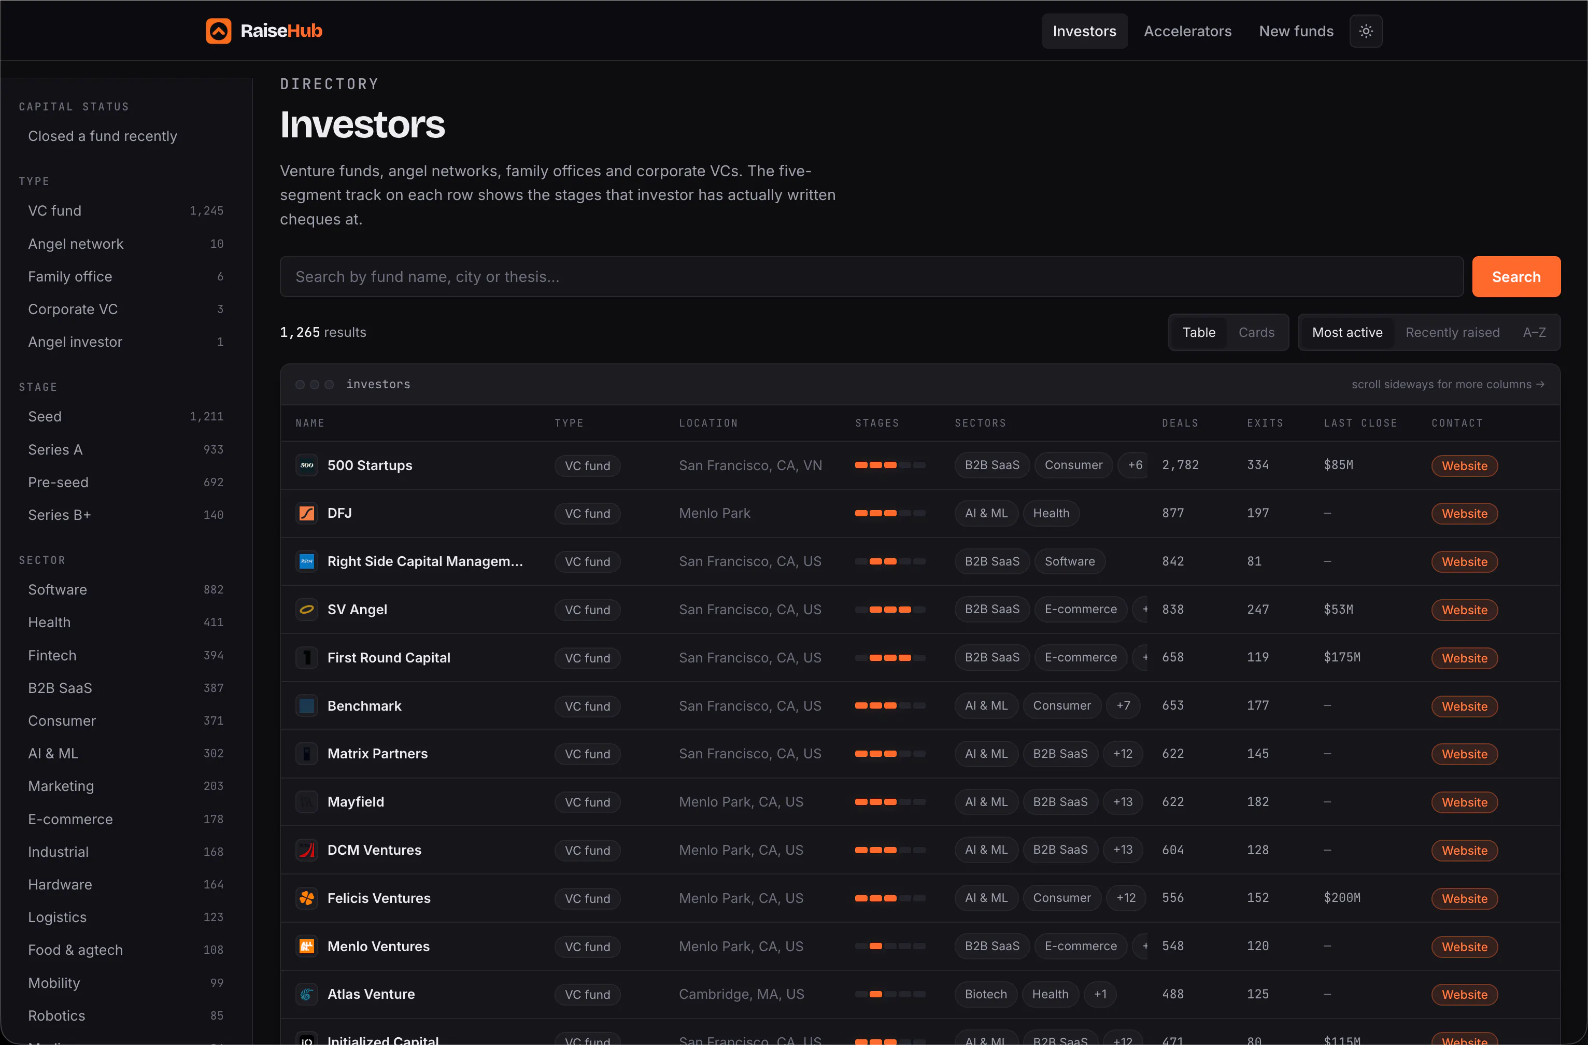Open the Investors nav tab
Image resolution: width=1588 pixels, height=1045 pixels.
[x=1084, y=32]
